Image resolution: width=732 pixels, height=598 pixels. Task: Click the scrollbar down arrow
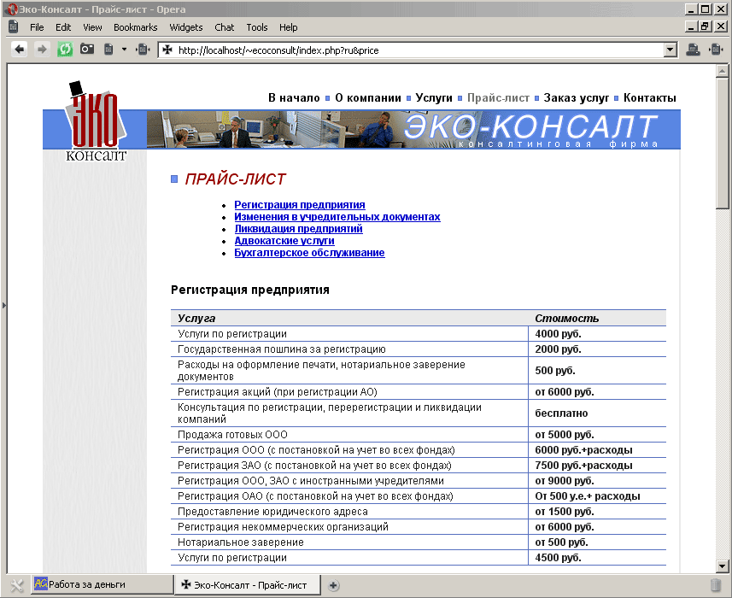pos(722,566)
